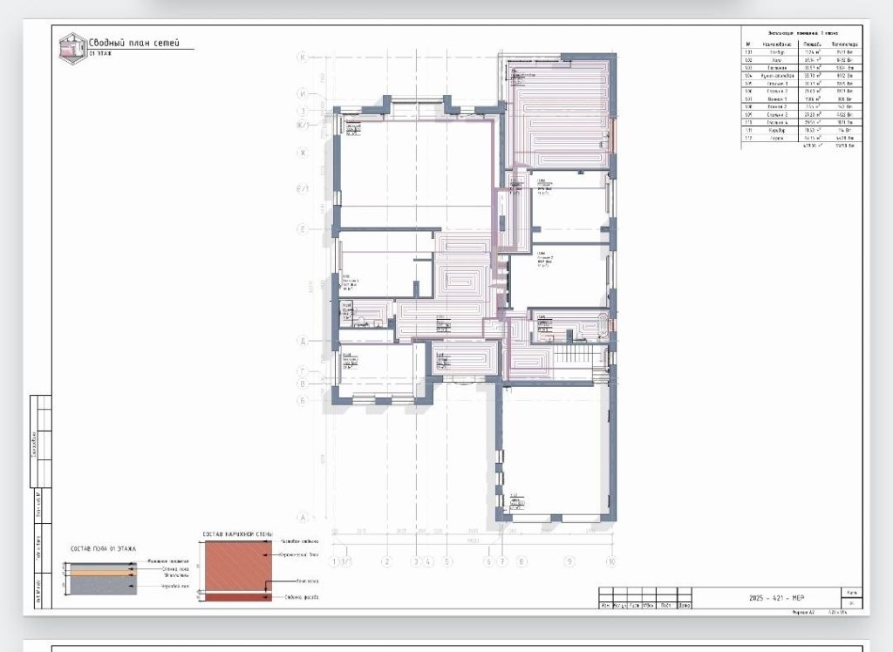
Task: Click the 'Состав наружной стены' legend heading
Action: [x=237, y=534]
